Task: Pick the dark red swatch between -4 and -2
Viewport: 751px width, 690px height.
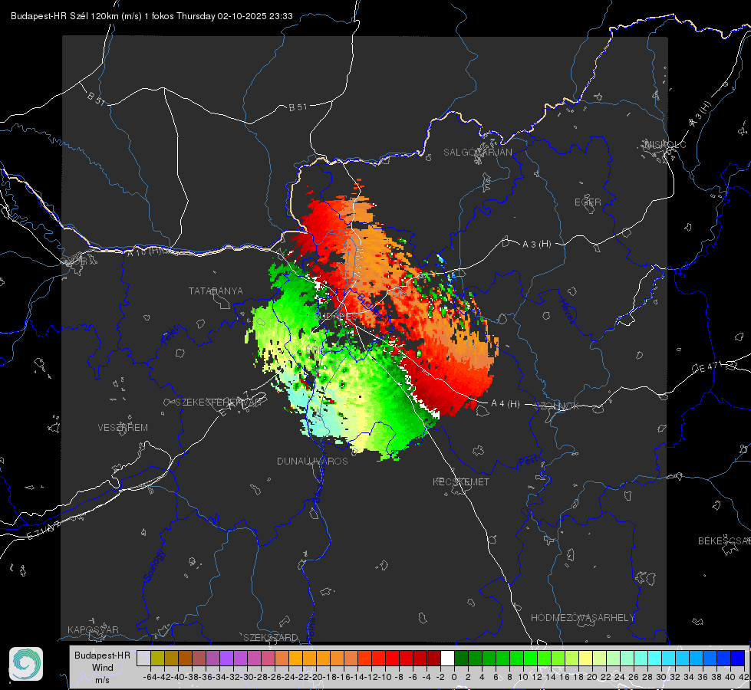Action: (433, 658)
